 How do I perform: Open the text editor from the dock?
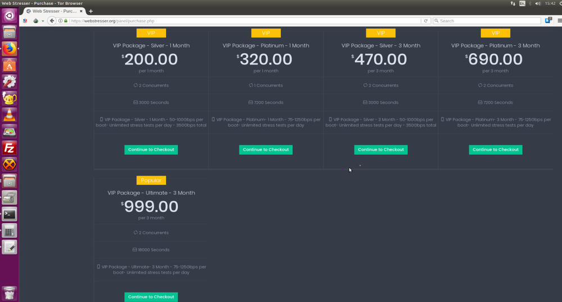pyautogui.click(x=10, y=247)
